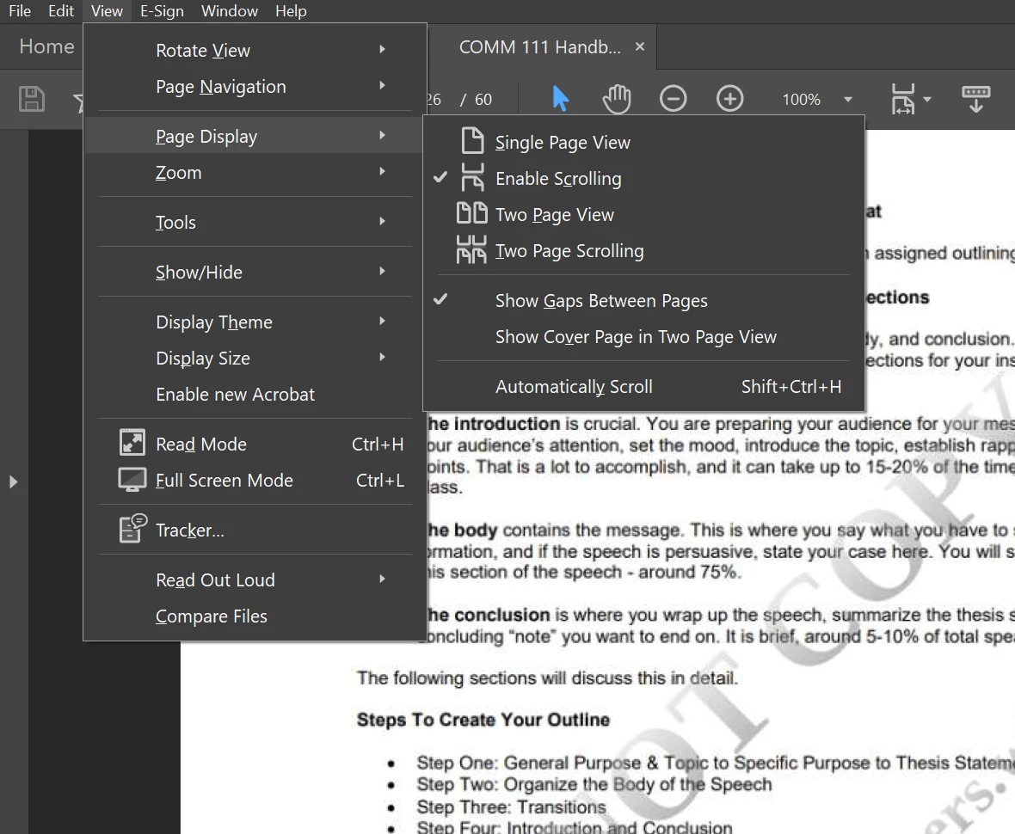Screen dimensions: 1015x834
Task: Choose Single Page View option
Action: (x=644, y=142)
